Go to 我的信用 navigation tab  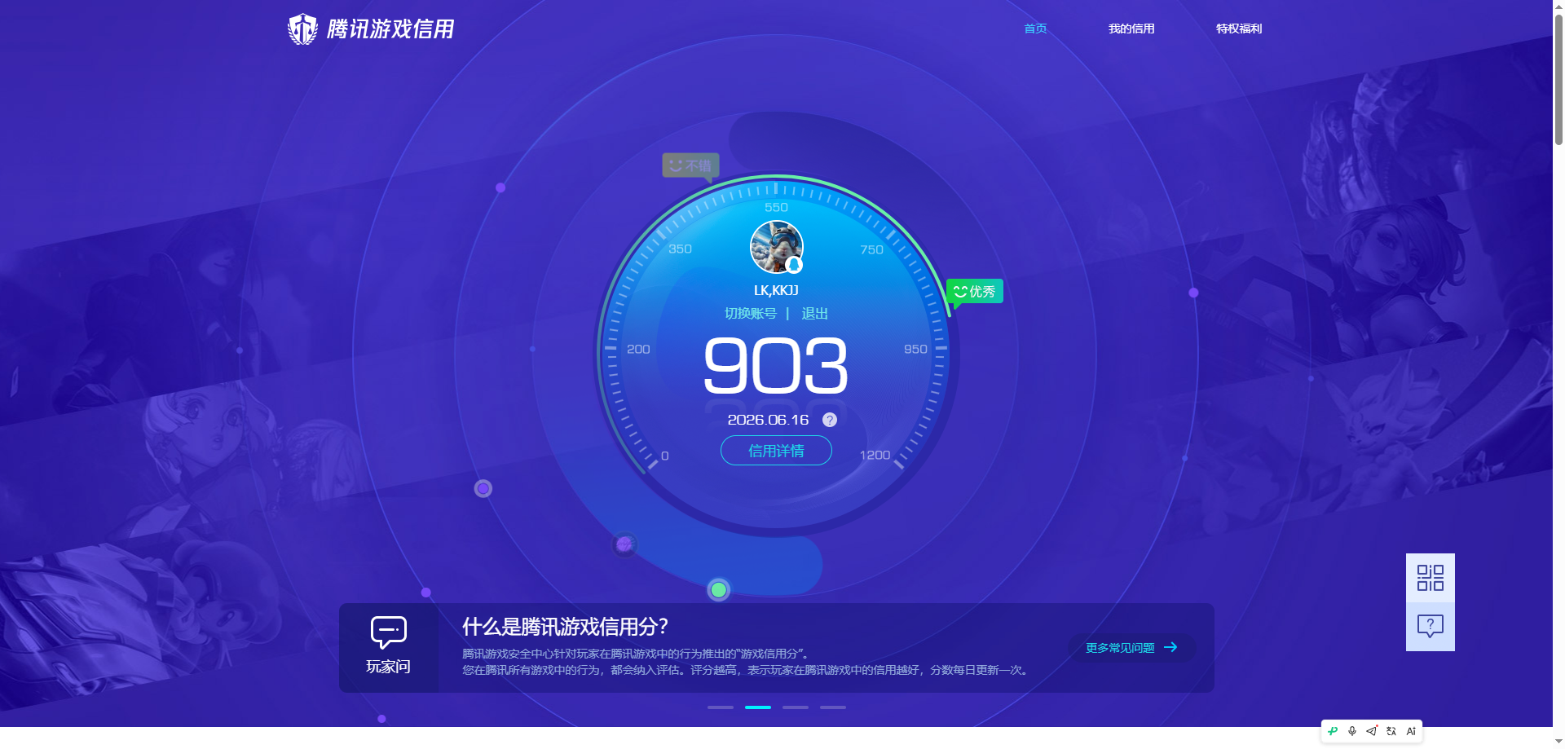tap(1131, 29)
